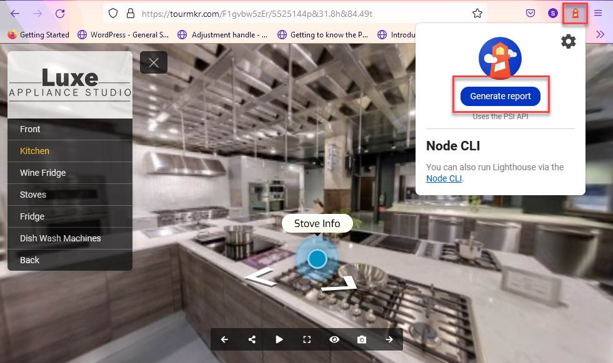Open Getting Started bookmark
613x363 pixels.
[x=38, y=35]
